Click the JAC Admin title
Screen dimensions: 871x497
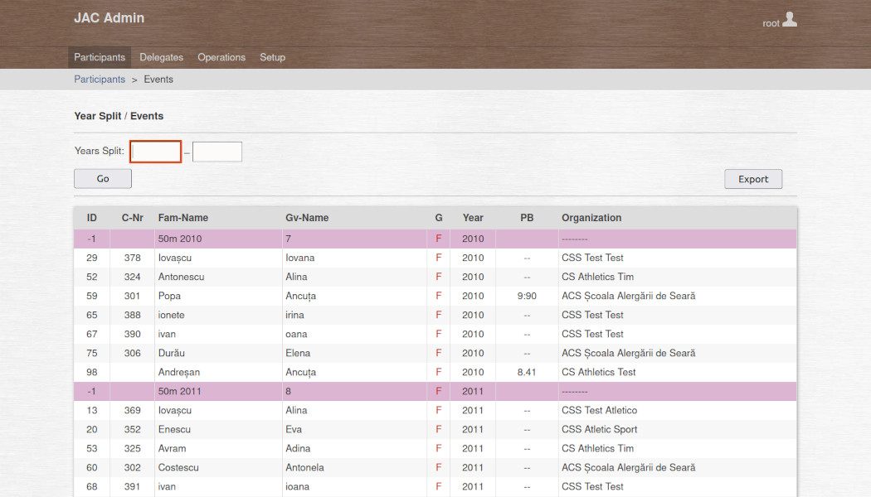(109, 18)
